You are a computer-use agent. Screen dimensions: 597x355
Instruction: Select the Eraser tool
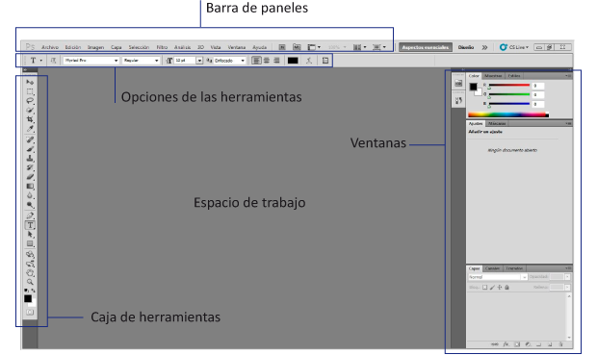pyautogui.click(x=30, y=177)
